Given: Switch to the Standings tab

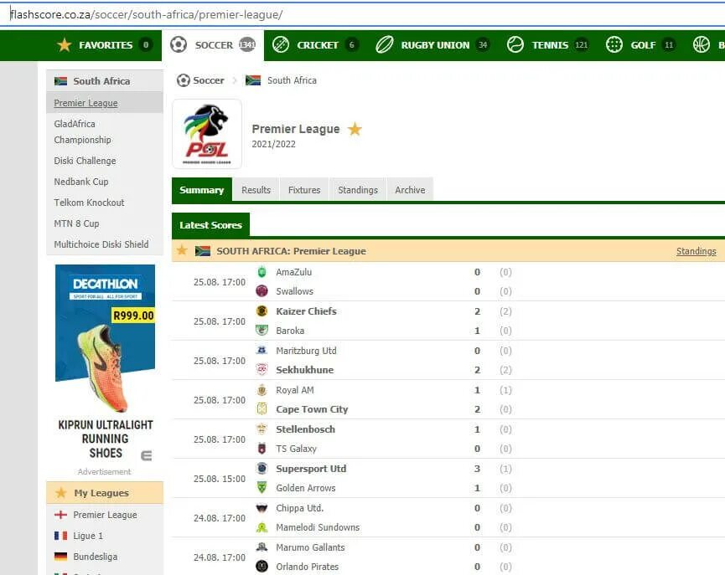Looking at the screenshot, I should (x=358, y=190).
